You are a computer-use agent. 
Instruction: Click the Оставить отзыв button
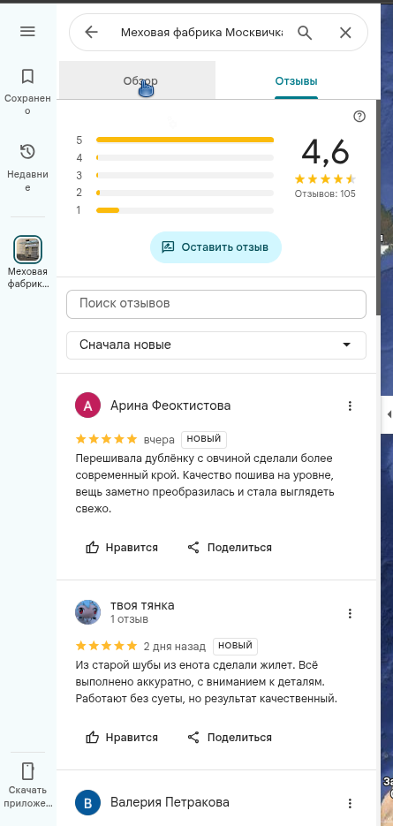click(216, 247)
